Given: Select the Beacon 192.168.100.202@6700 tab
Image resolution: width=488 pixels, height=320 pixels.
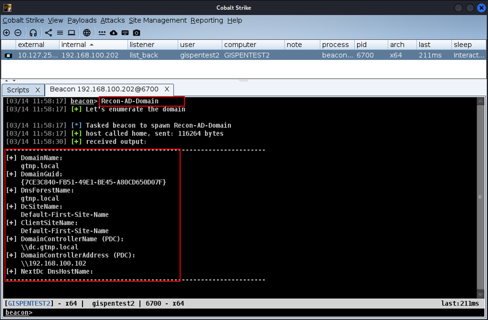Looking at the screenshot, I should point(104,89).
